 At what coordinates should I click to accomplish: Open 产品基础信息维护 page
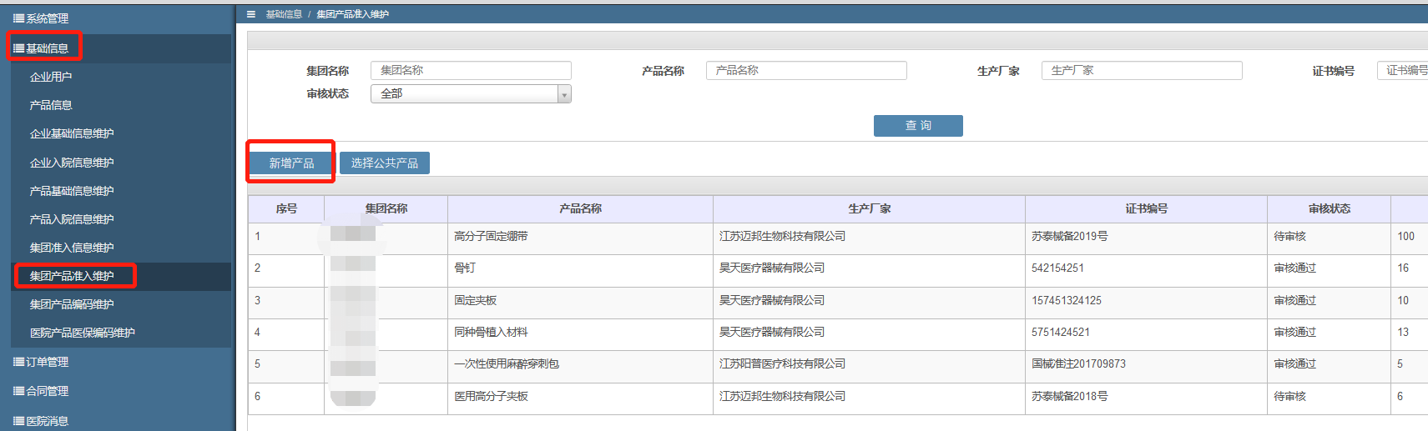coord(72,191)
